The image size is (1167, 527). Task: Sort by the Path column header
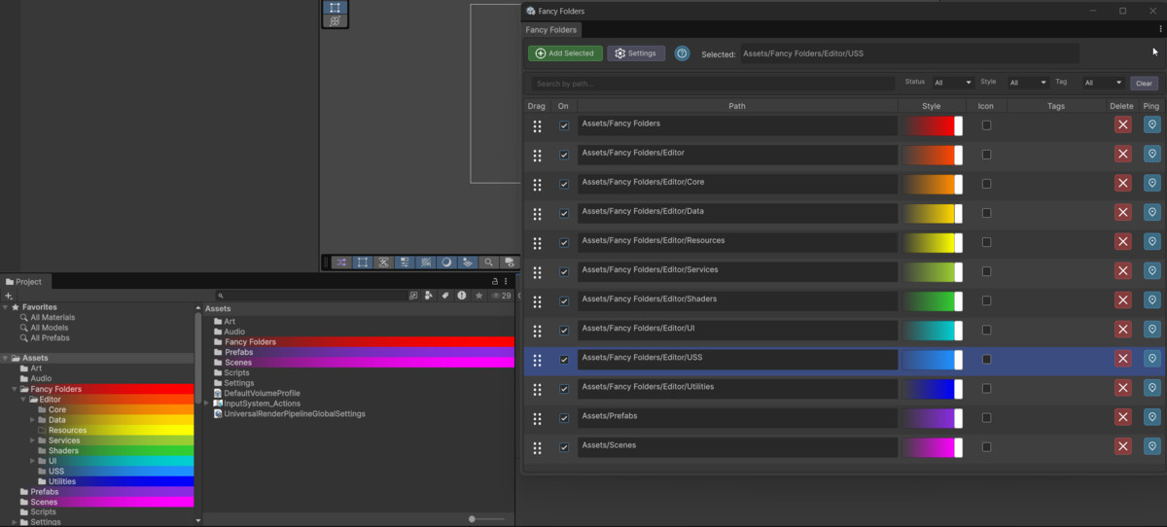tap(737, 106)
